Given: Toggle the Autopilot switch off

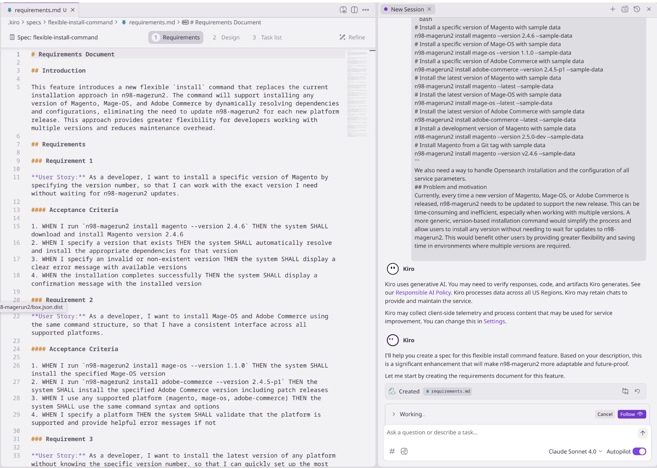Looking at the screenshot, I should pos(639,451).
